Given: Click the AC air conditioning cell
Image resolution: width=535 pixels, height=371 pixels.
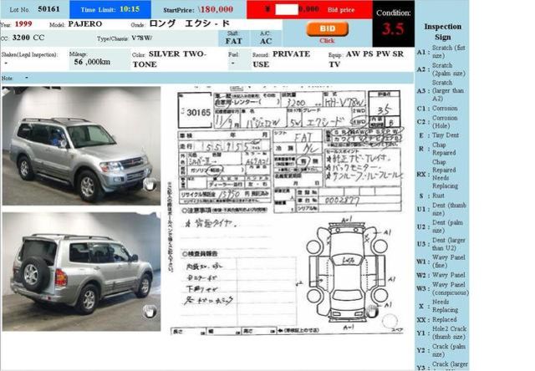Looking at the screenshot, I should pos(266,38).
